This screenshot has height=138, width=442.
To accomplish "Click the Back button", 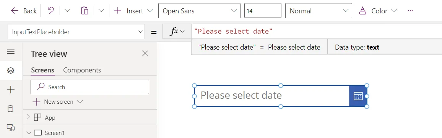I will coord(24,11).
